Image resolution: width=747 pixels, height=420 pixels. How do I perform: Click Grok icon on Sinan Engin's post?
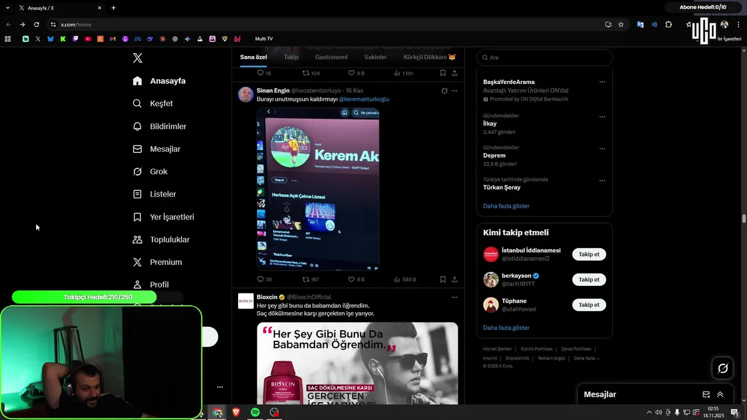pyautogui.click(x=444, y=91)
